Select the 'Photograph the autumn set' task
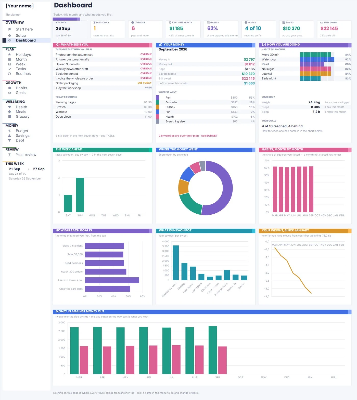Screen dimensions: 357x400 pos(74,55)
